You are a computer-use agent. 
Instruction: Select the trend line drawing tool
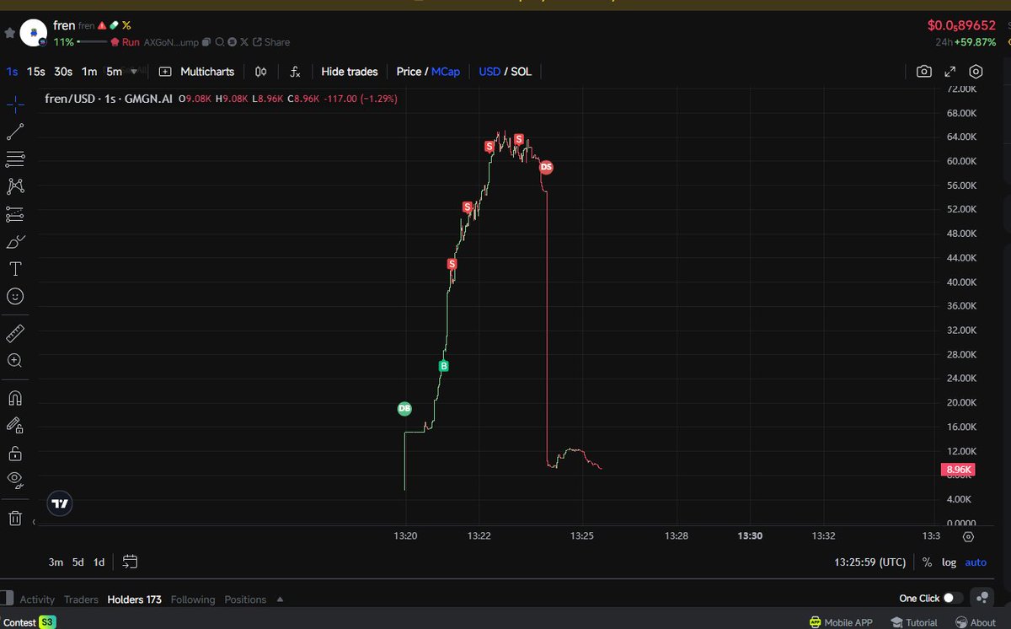[15, 132]
